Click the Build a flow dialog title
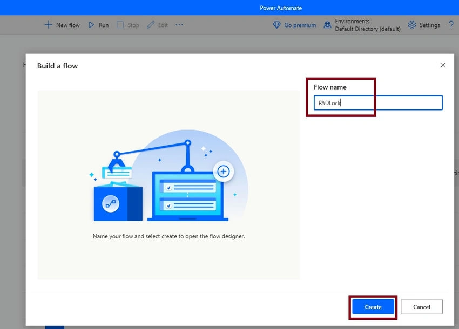This screenshot has width=459, height=329. coord(57,66)
